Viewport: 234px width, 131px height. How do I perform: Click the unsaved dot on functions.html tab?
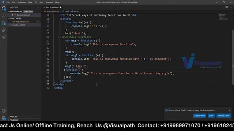[61, 7]
